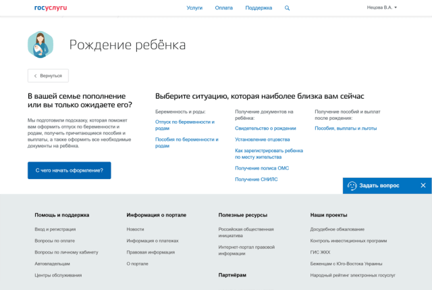
Task: Open the Оплата menu item
Action: coord(223,7)
